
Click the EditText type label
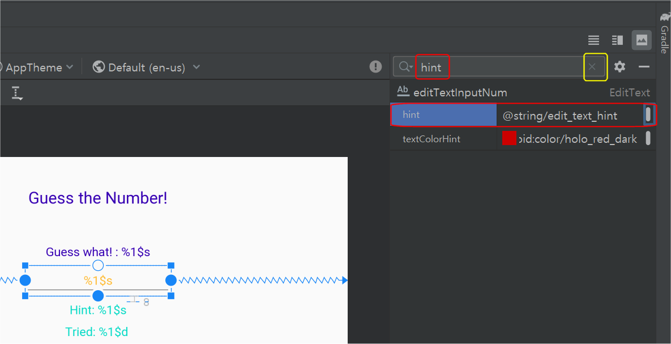630,92
